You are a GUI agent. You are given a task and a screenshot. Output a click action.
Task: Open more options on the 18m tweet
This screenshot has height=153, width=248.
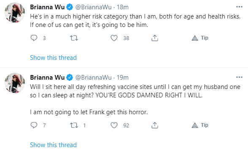(239, 7)
